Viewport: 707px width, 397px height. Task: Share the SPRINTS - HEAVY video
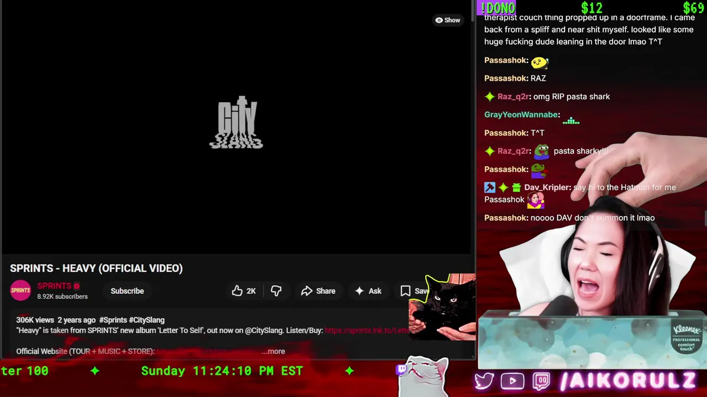point(318,291)
